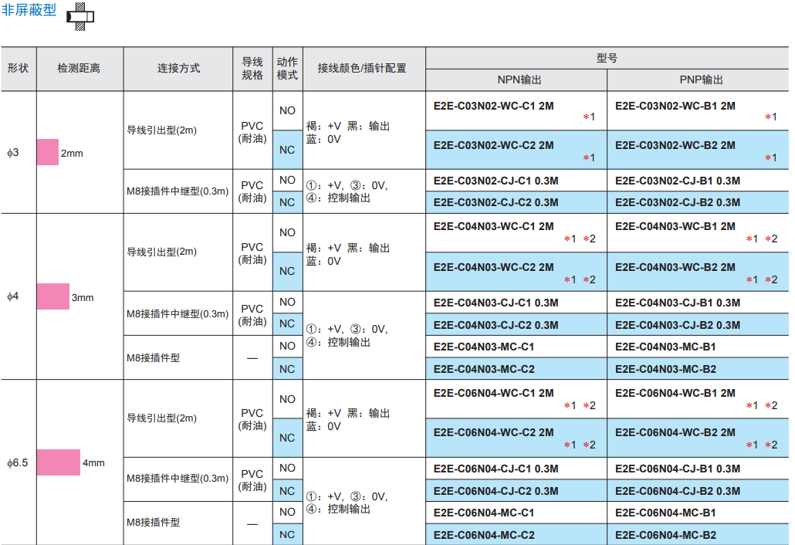Viewport: 795px width, 545px height.
Task: Click 导线引出型(2m) in the φ3 group
Action: (161, 130)
